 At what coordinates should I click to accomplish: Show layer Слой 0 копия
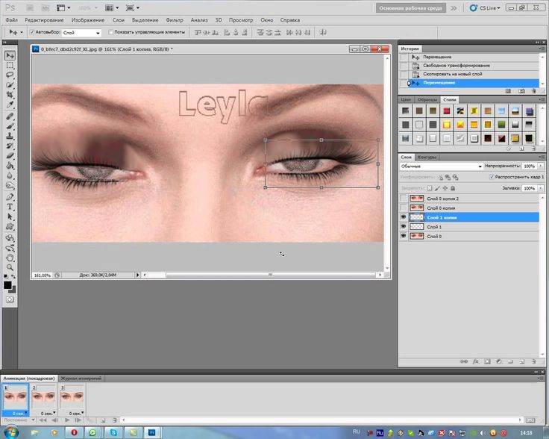(404, 208)
